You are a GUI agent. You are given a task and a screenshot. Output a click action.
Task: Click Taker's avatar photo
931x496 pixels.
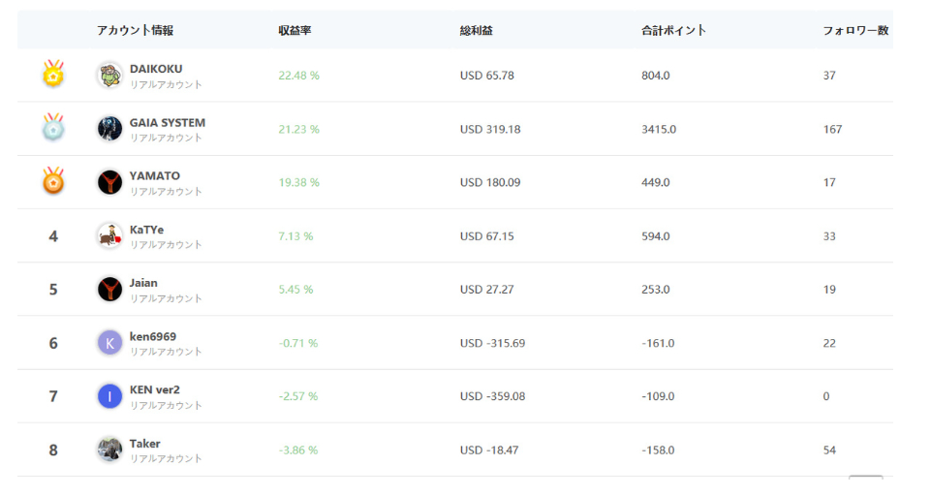(109, 449)
